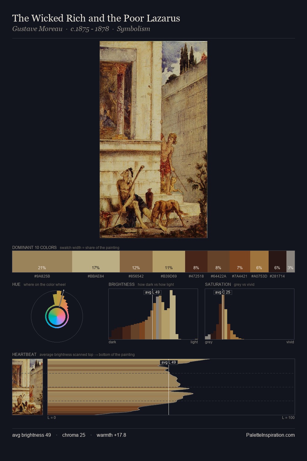This screenshot has width=307, height=461.
Task: Select the 12% brown swatch
Action: tap(136, 262)
